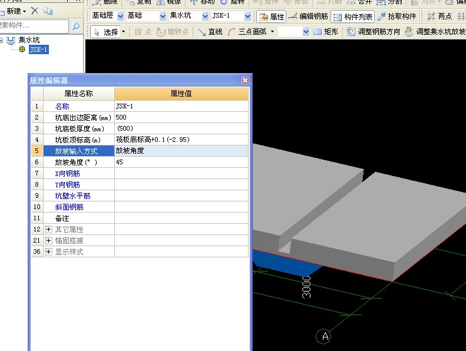Close the 属性编辑器 property editor

pyautogui.click(x=245, y=80)
